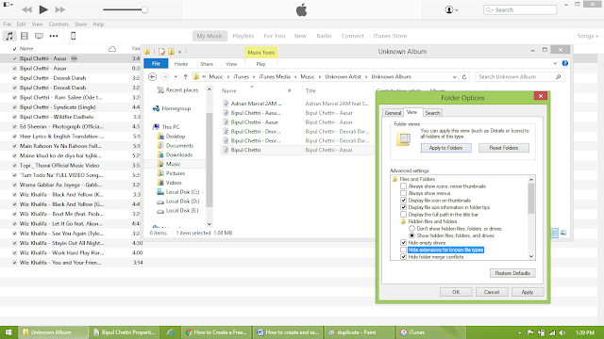
Task: Open the Quick Access Toolbar customize dropdown
Action: (180, 52)
